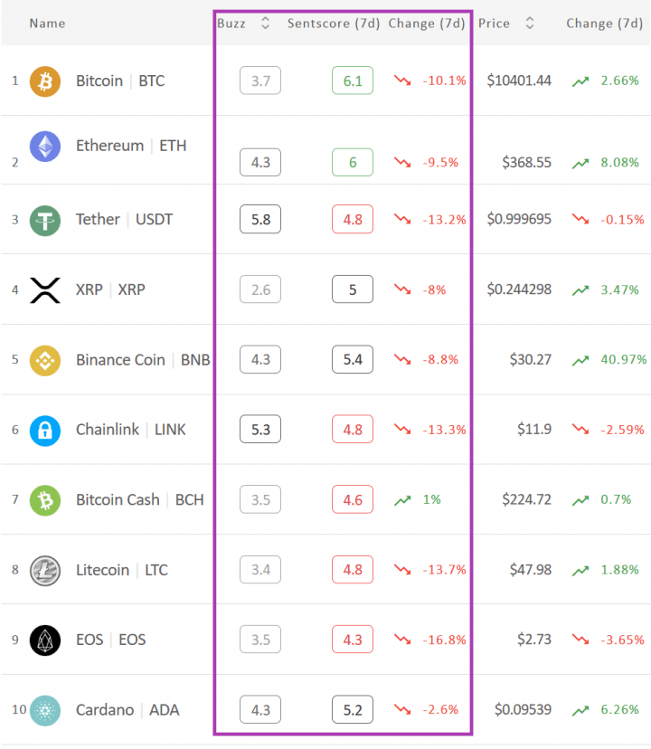Click the Ethereum diamond logo icon

[x=44, y=147]
